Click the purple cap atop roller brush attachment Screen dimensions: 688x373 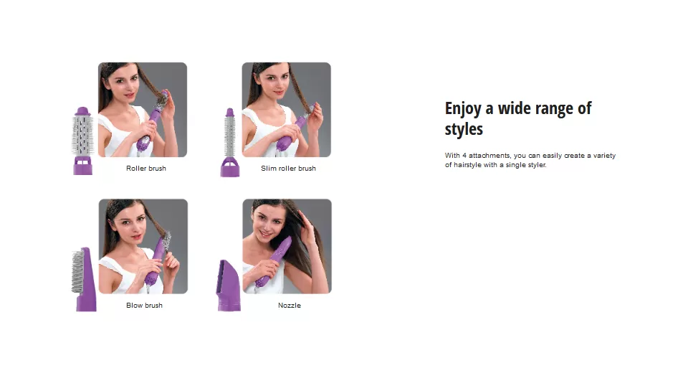(x=82, y=111)
